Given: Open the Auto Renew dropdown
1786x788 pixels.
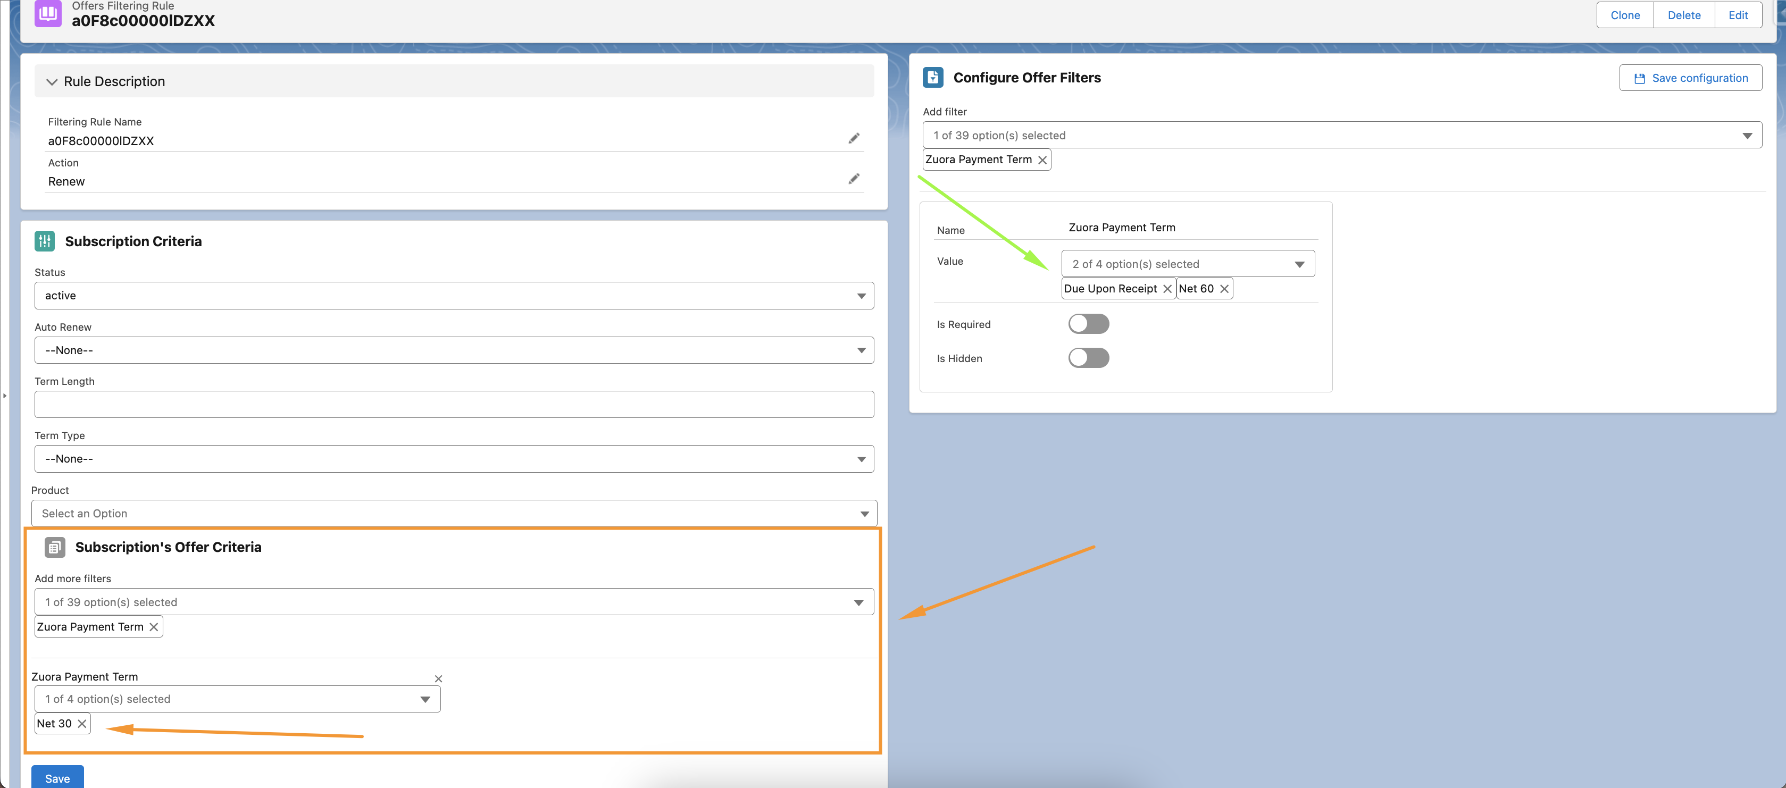Looking at the screenshot, I should tap(454, 350).
